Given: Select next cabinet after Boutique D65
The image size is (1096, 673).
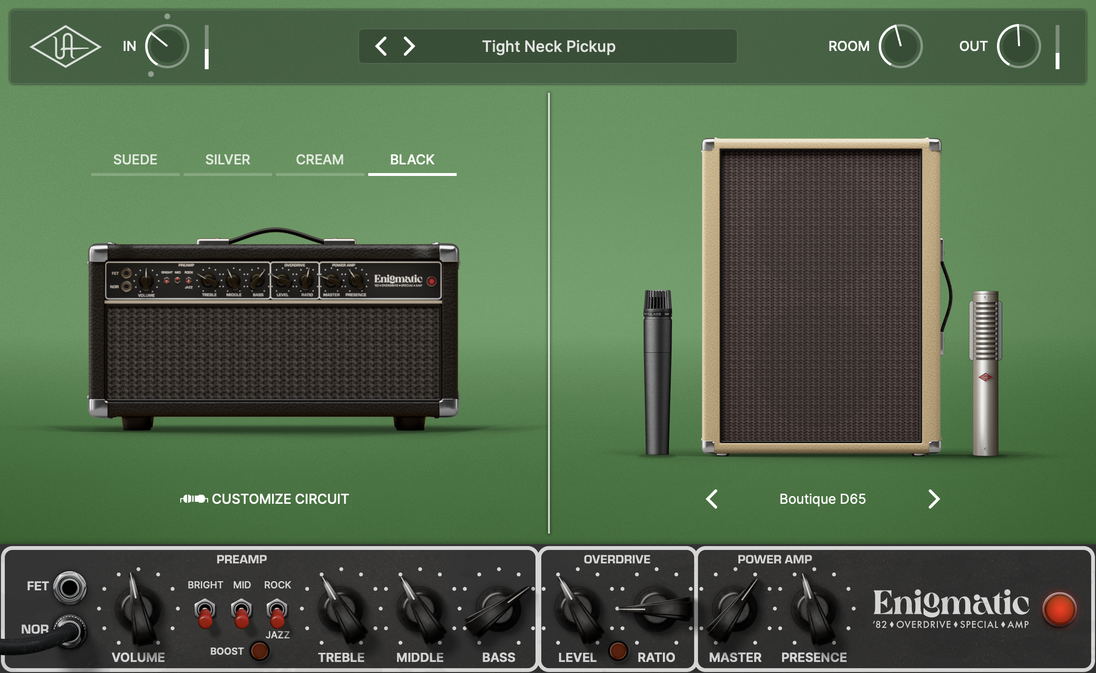Looking at the screenshot, I should click(x=934, y=499).
